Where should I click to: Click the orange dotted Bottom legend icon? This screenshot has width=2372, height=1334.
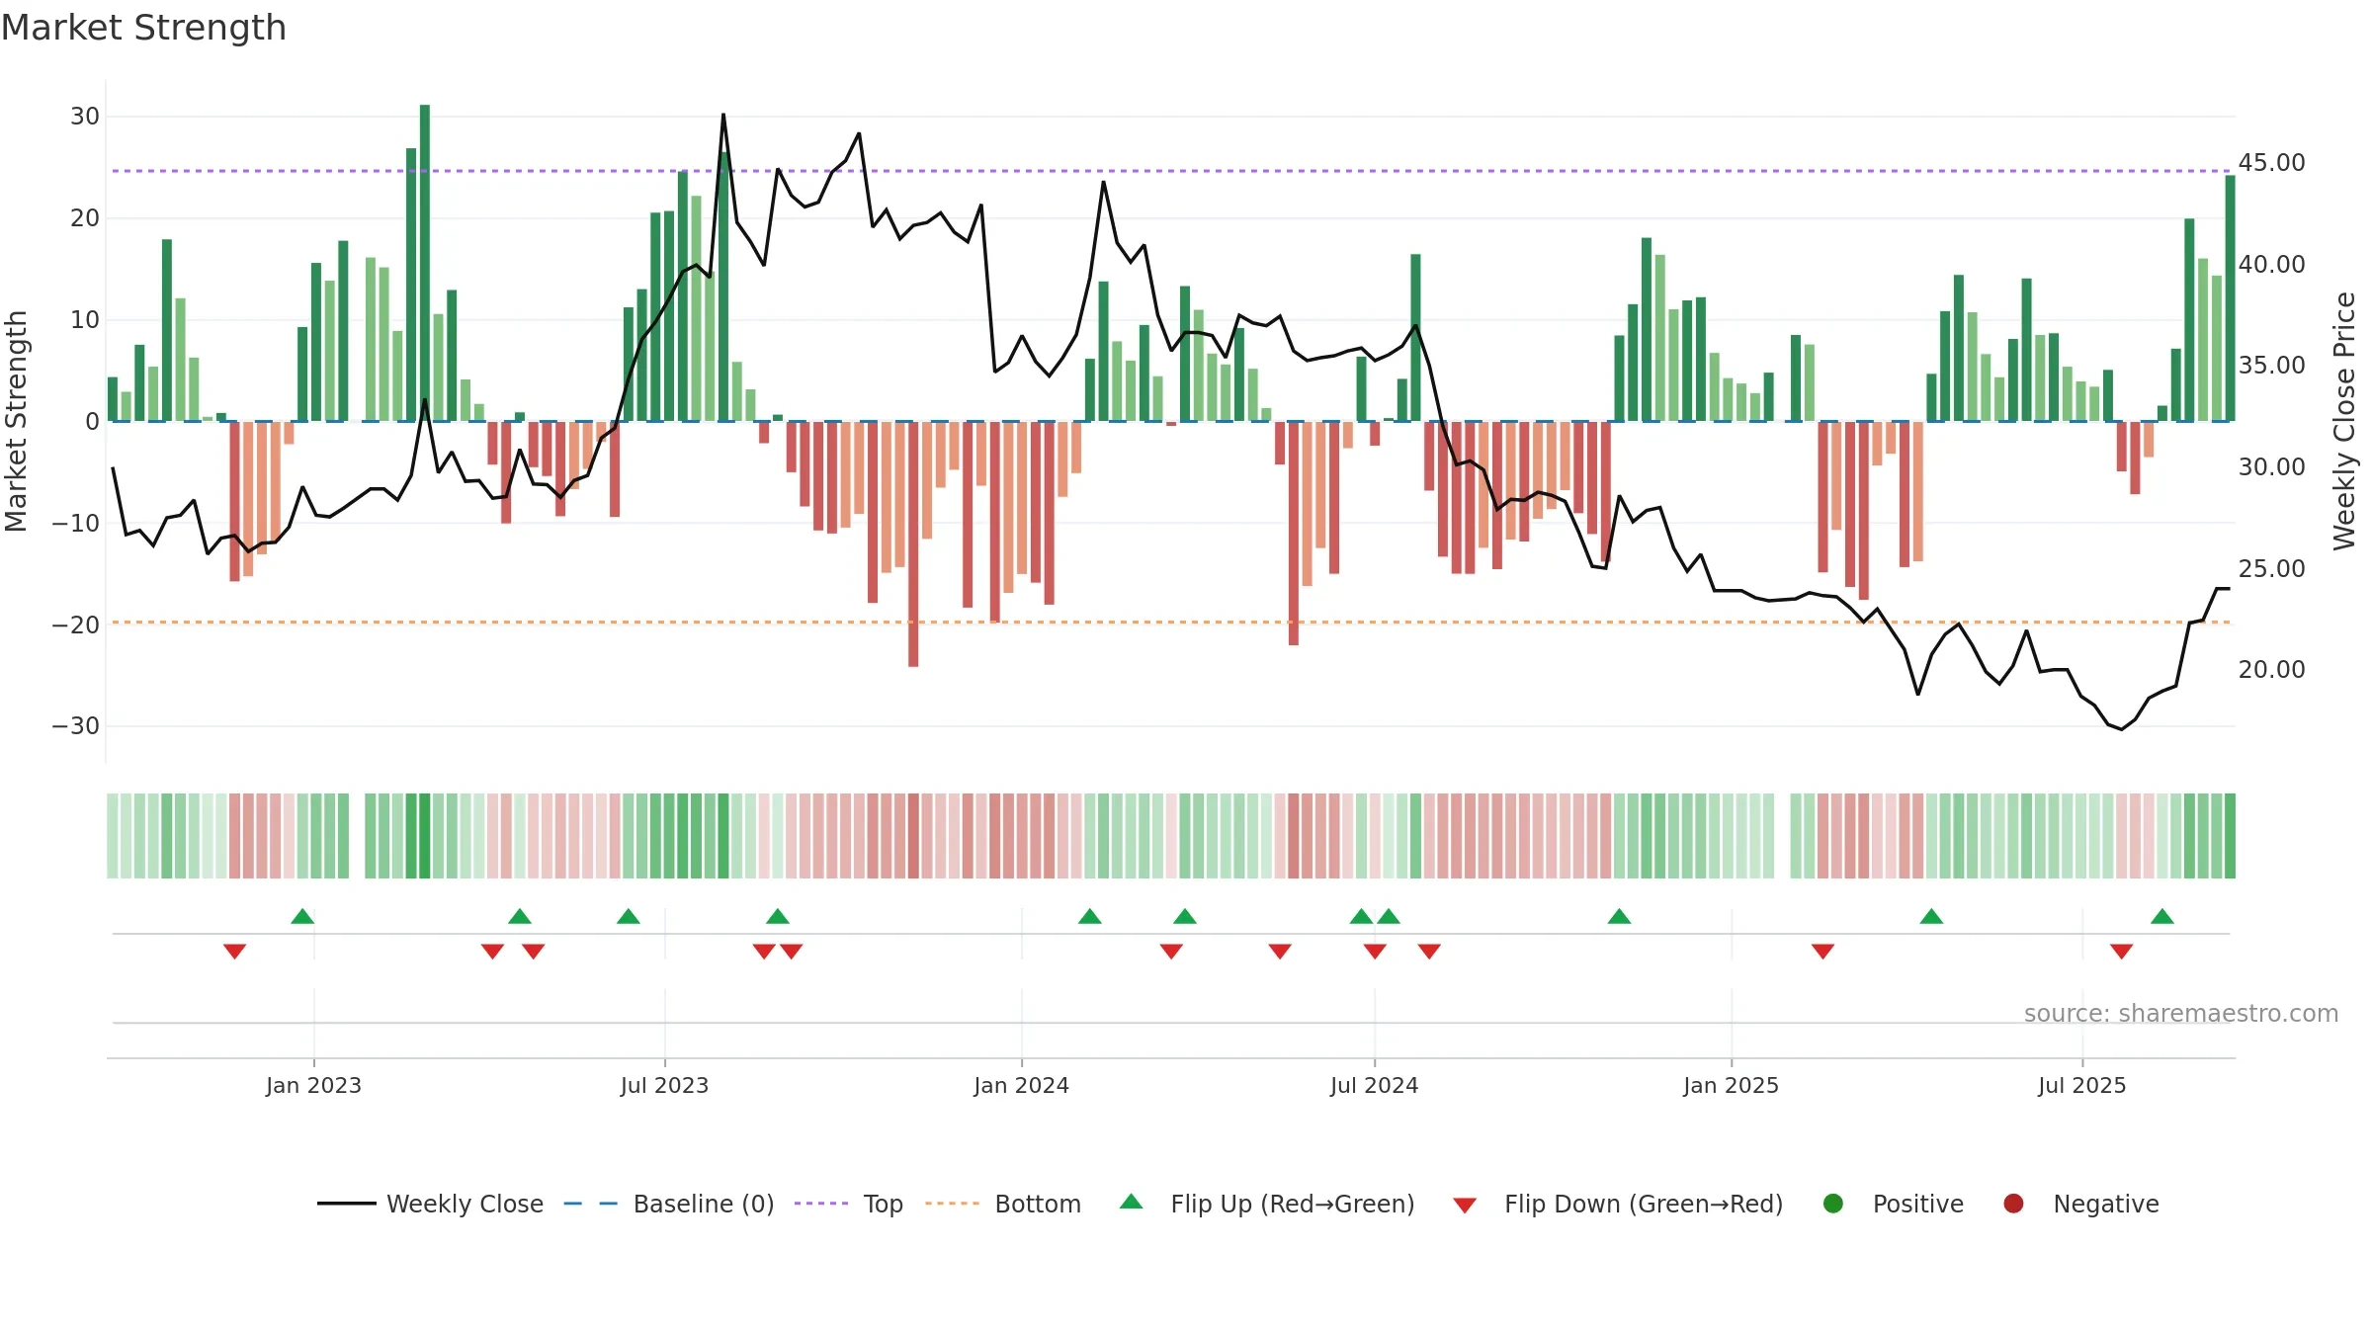pos(952,1204)
